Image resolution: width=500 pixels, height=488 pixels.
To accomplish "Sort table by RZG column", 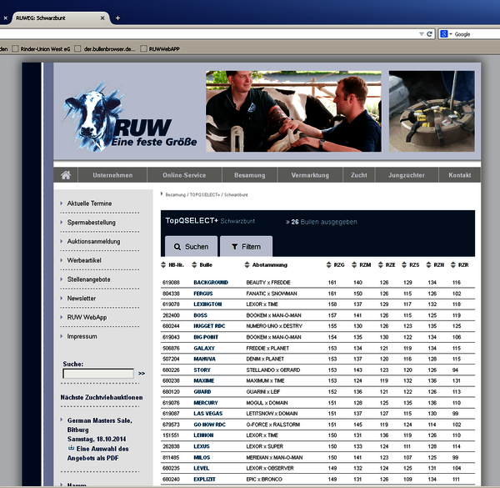I will coord(336,265).
